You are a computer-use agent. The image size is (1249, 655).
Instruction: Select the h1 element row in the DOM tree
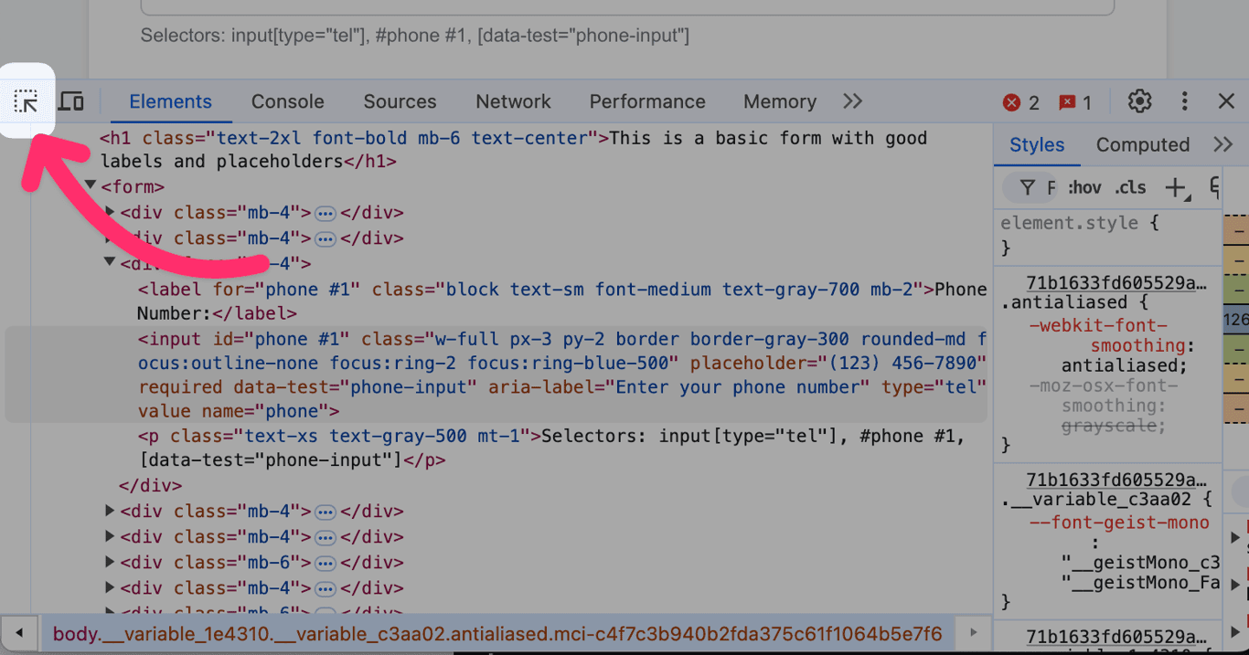pyautogui.click(x=514, y=150)
